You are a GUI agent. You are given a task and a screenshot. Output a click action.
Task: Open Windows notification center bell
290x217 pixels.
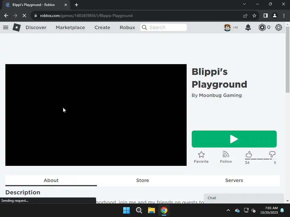282,210
